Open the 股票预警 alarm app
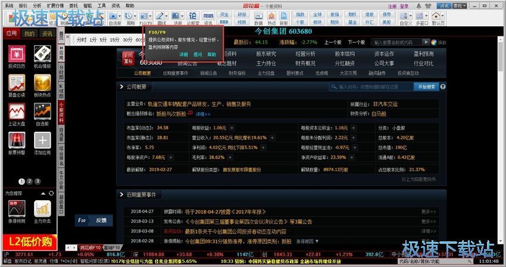The width and height of the screenshot is (506, 267). (17, 141)
